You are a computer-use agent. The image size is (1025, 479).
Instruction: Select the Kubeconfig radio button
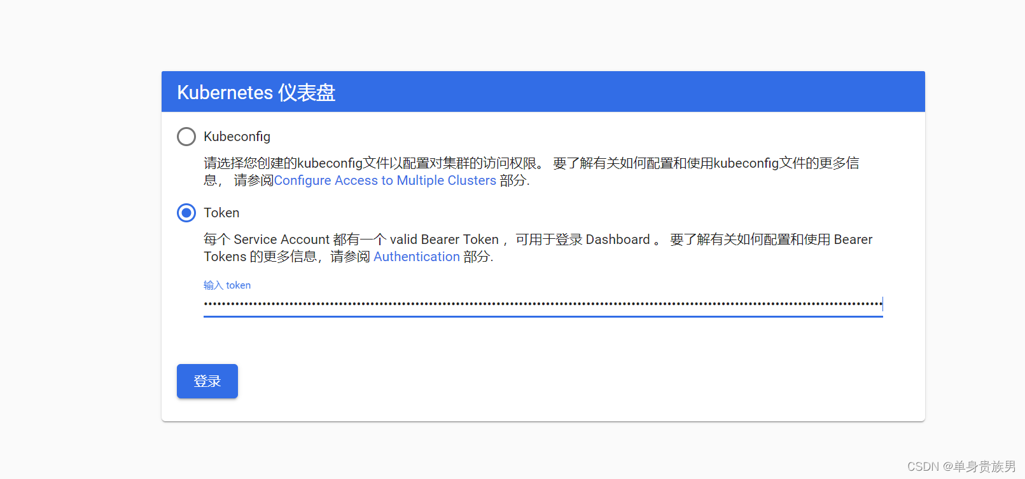click(x=186, y=137)
